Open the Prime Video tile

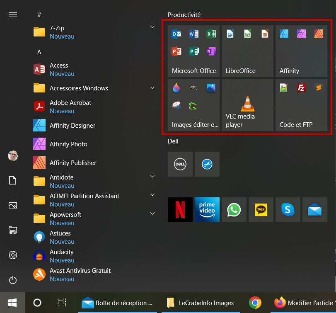[x=207, y=210]
